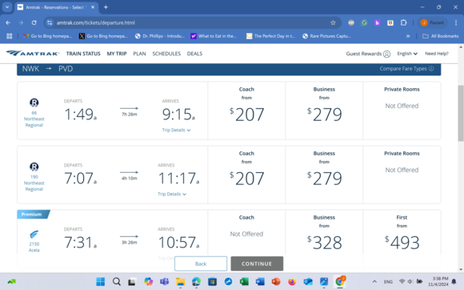Open PowerPoint from the taskbar

(276, 282)
